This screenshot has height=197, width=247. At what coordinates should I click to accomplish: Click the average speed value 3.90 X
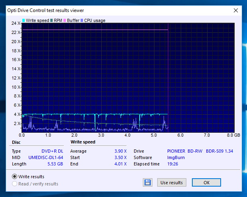pos(121,151)
